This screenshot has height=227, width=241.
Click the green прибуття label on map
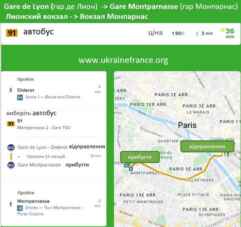pos(140,157)
